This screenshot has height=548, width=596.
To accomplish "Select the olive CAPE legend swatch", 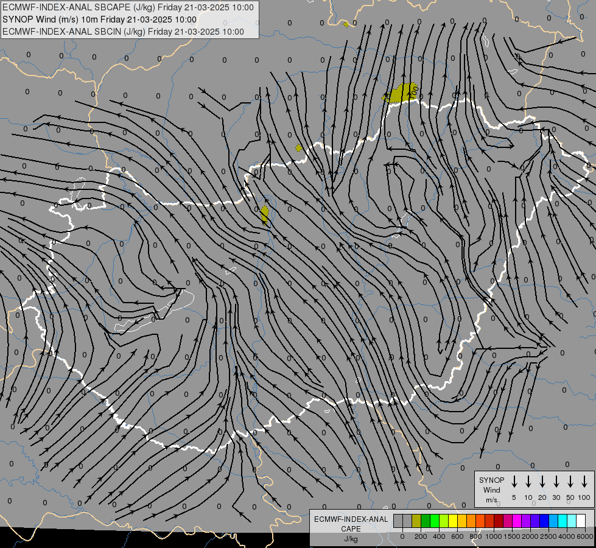I will point(416,521).
